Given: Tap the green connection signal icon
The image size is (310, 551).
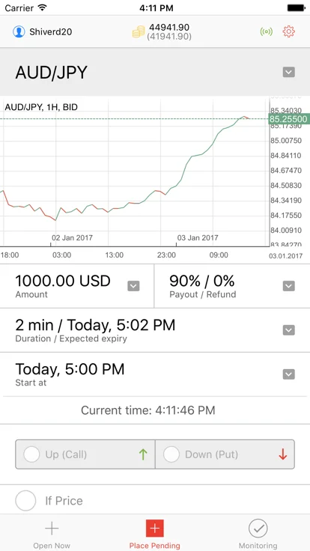Looking at the screenshot, I should pos(267,31).
